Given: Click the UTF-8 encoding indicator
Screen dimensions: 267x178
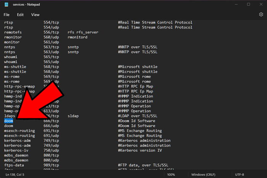Looking at the screenshot, I should tap(240, 175).
